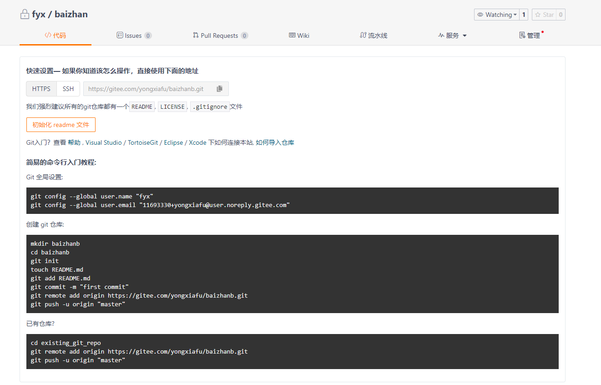Click the Wiki book icon

tap(292, 35)
